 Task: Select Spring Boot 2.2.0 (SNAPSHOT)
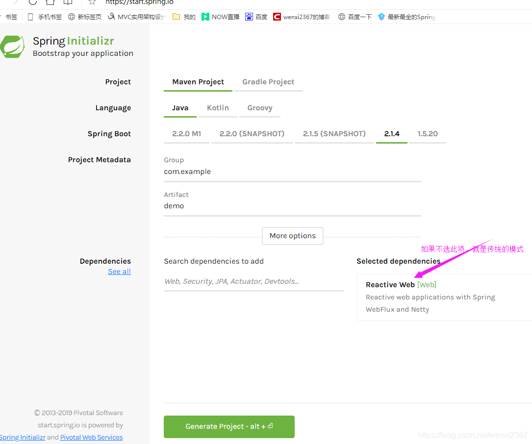click(252, 134)
